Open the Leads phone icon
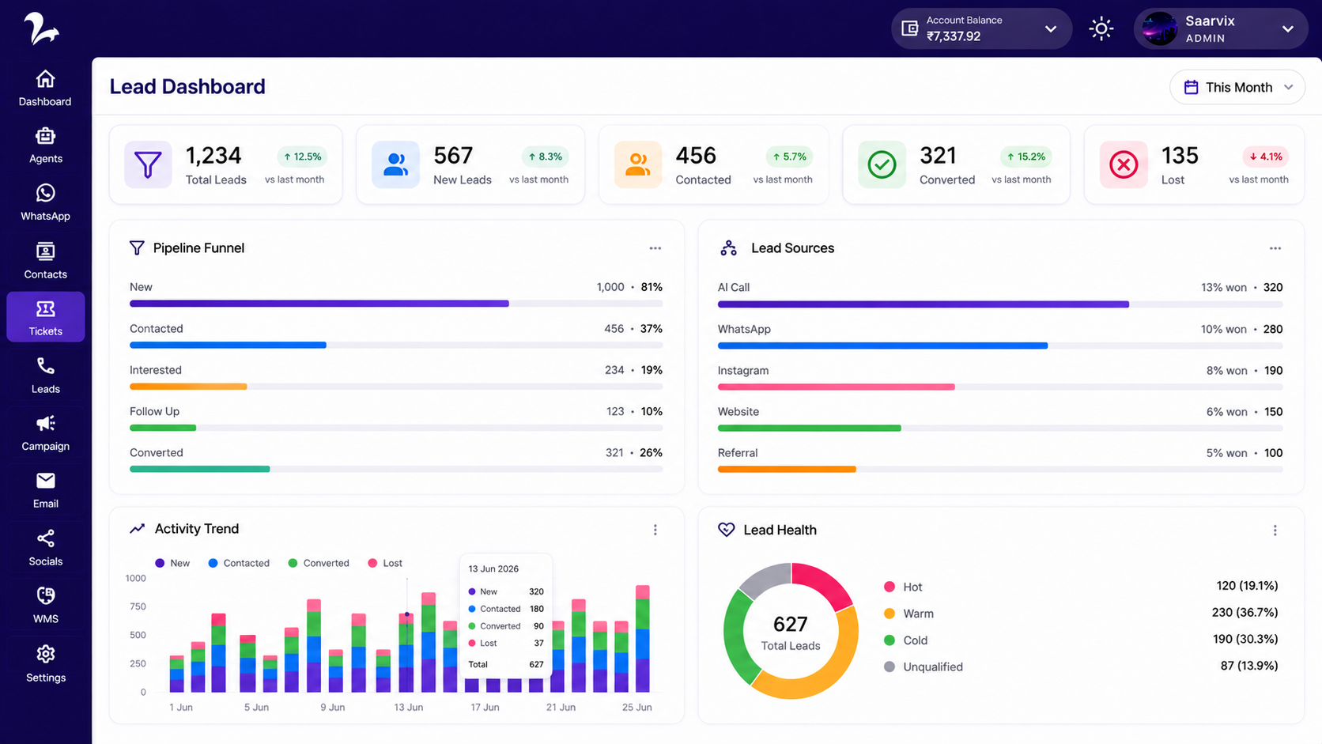The width and height of the screenshot is (1322, 744). point(45,366)
